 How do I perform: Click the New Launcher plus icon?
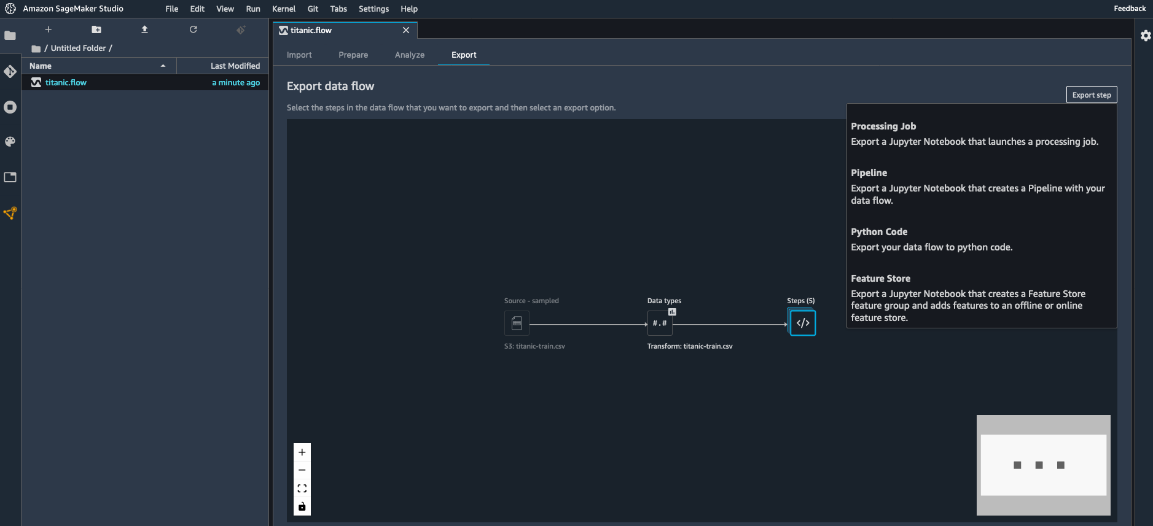click(49, 29)
